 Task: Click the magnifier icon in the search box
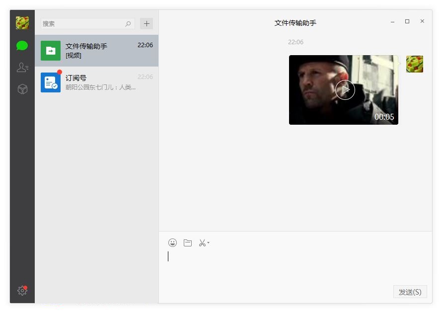coord(128,24)
